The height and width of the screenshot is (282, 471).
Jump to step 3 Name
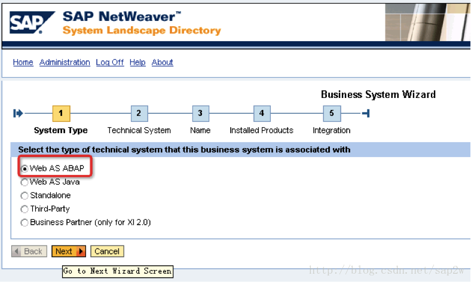tap(201, 114)
